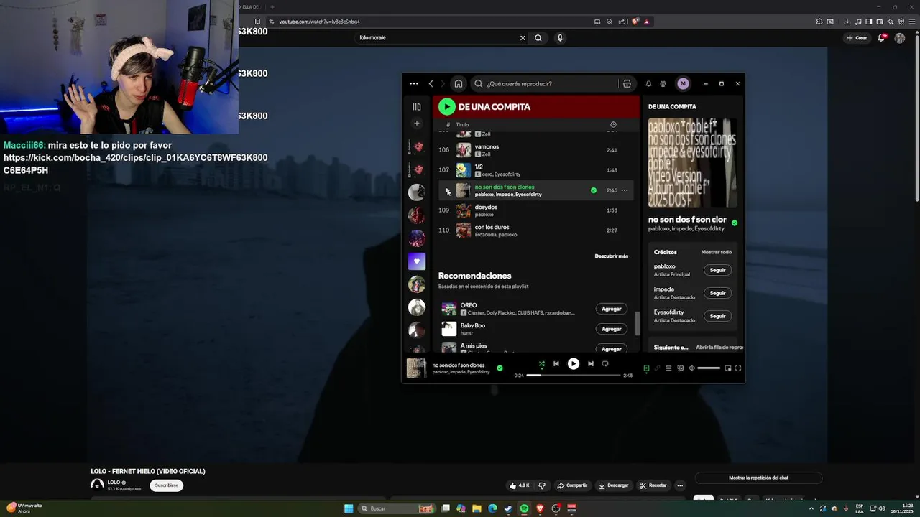
Task: Skip to next track
Action: pos(590,364)
